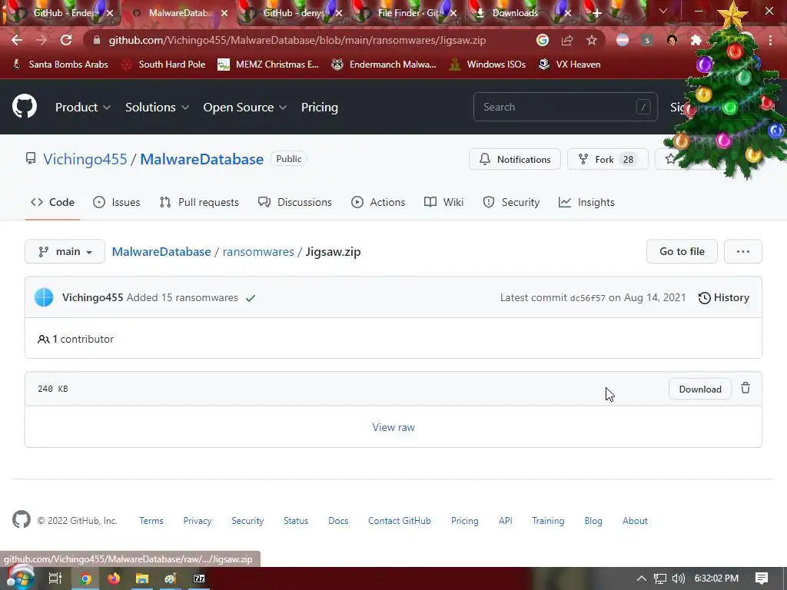
Task: Switch to the Downloads tab
Action: pos(515,13)
